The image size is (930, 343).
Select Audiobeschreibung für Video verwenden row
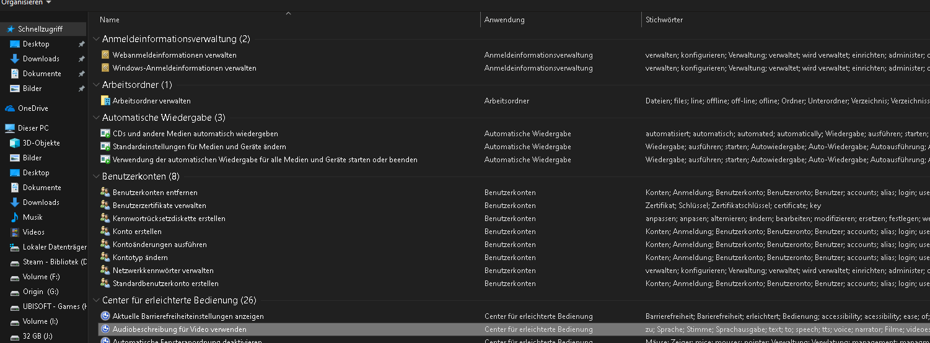click(179, 329)
